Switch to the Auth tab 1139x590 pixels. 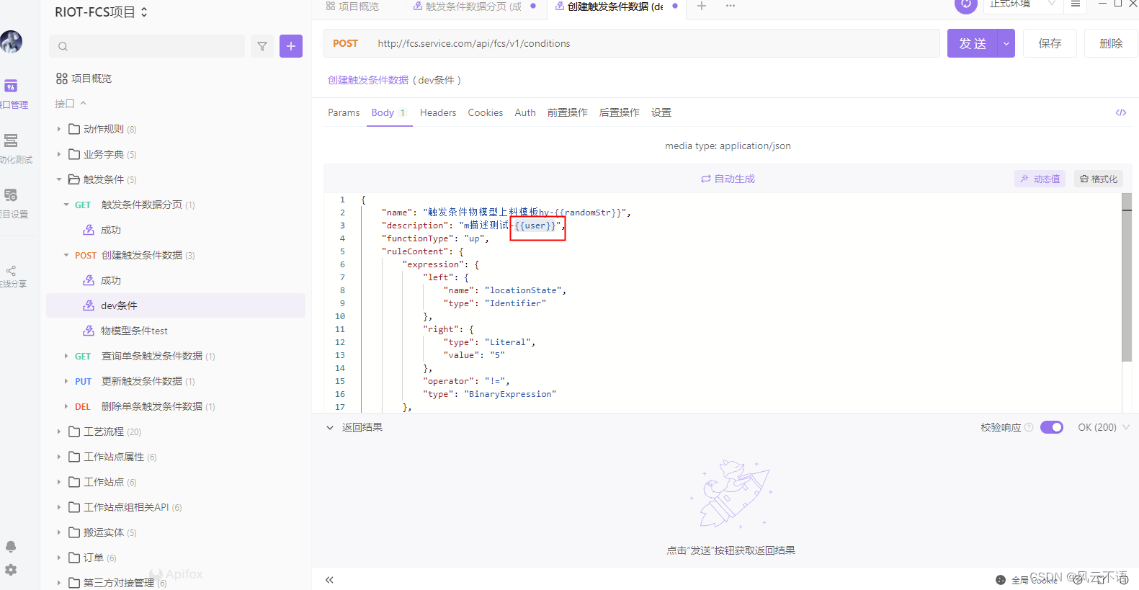pyautogui.click(x=525, y=112)
